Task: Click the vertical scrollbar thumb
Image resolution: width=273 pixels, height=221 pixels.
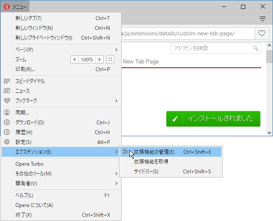Action: (269, 57)
